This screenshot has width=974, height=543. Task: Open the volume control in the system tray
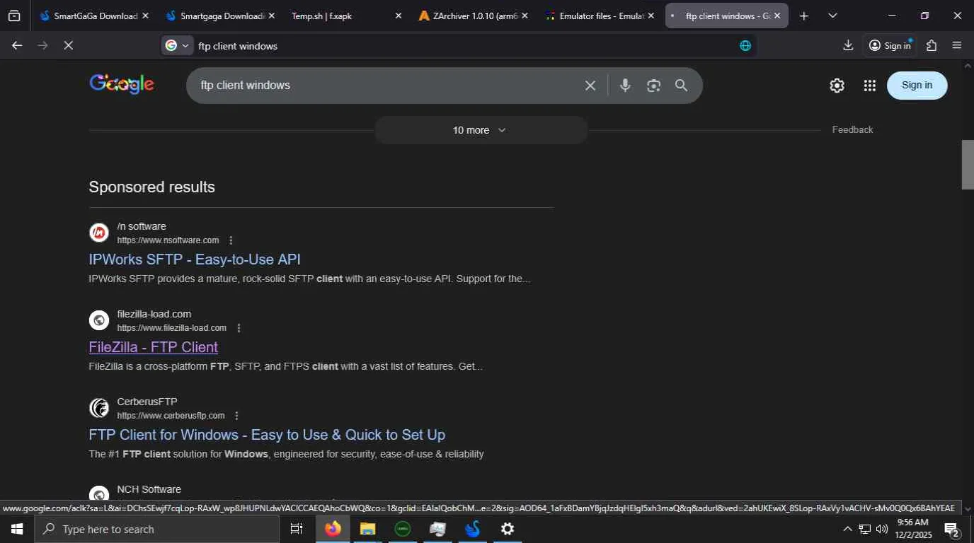tap(882, 529)
